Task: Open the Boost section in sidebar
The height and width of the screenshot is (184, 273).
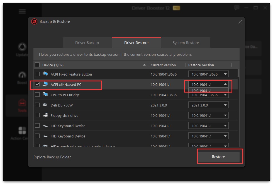Action: click(22, 78)
